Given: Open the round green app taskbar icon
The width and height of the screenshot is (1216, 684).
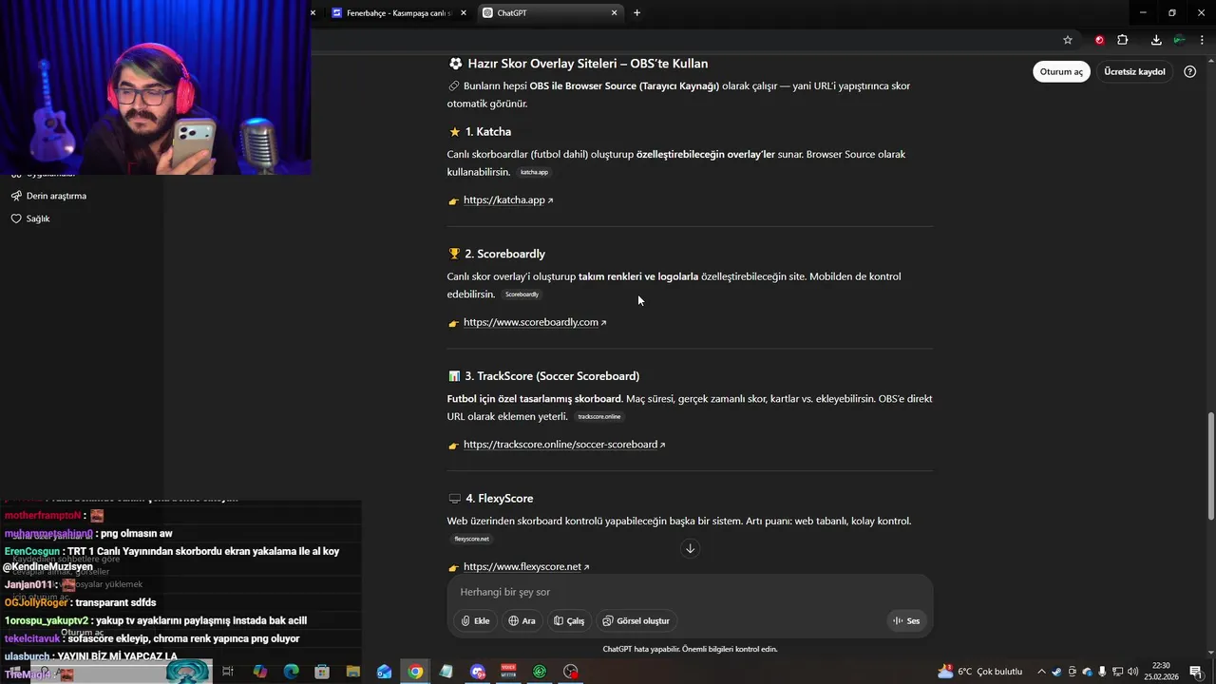Looking at the screenshot, I should click(540, 672).
